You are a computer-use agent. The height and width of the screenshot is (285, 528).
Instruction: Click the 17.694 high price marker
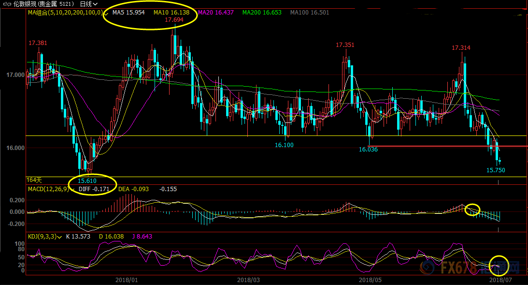click(174, 20)
